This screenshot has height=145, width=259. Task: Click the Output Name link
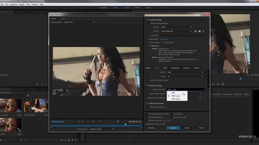coord(164,39)
